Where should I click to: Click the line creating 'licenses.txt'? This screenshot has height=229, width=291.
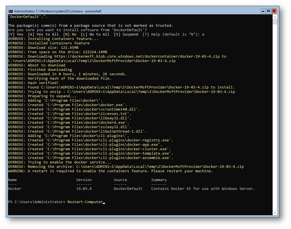point(70,114)
